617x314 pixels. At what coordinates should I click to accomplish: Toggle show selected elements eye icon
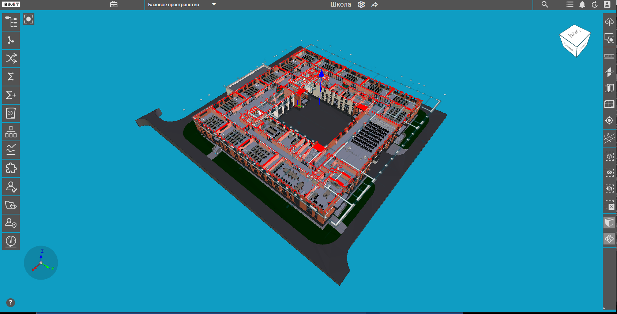[x=609, y=172]
